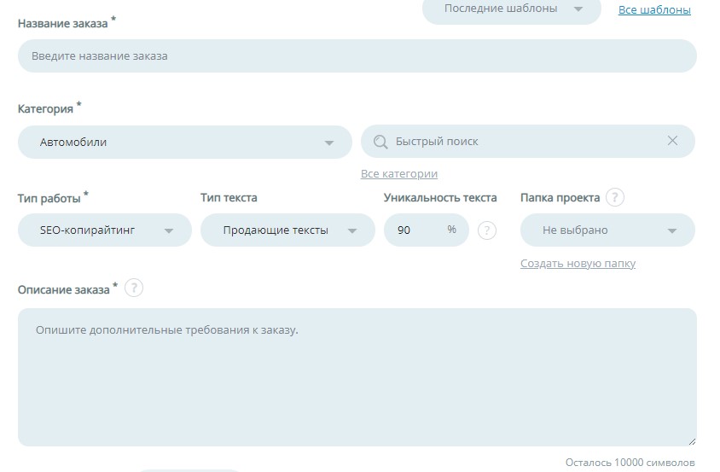
Task: Show help beside Папка проекта label
Action: (x=615, y=198)
